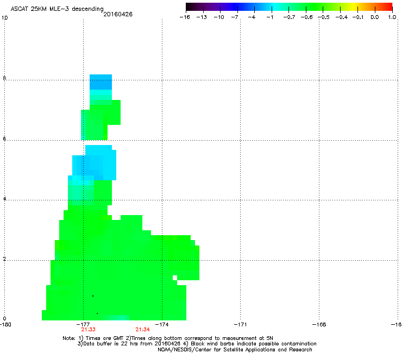Click the latitude label 6

point(4,138)
